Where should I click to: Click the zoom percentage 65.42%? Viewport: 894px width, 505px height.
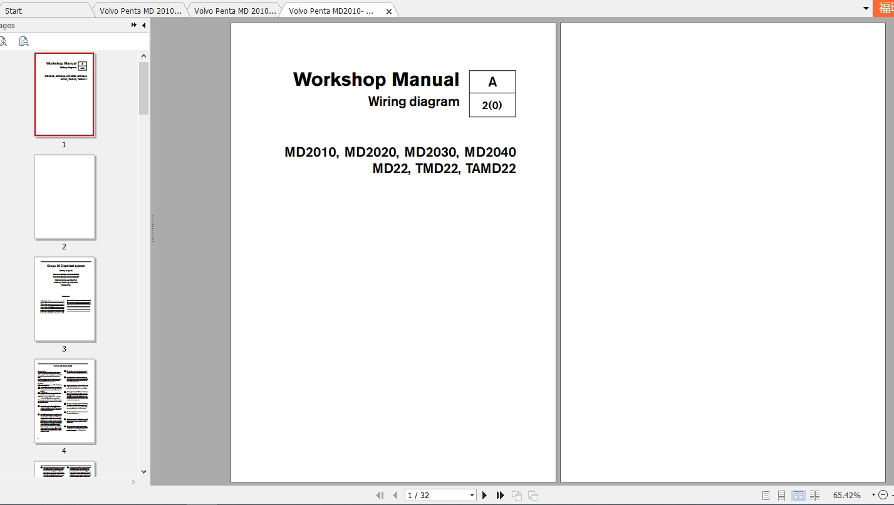[x=846, y=495]
